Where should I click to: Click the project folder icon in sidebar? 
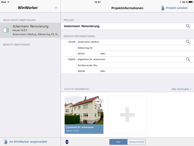6,30
